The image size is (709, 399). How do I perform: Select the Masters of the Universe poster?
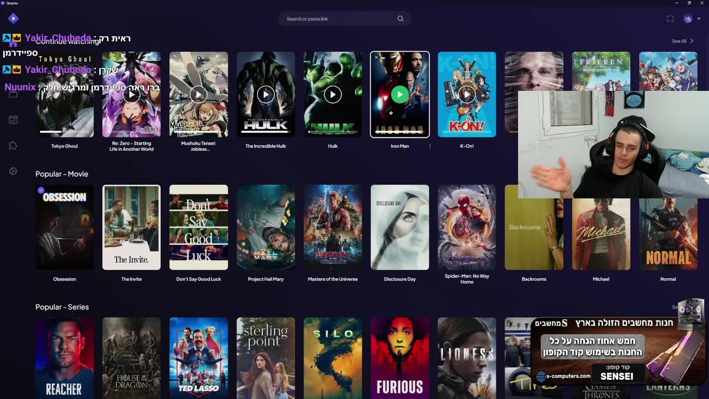[x=332, y=227]
